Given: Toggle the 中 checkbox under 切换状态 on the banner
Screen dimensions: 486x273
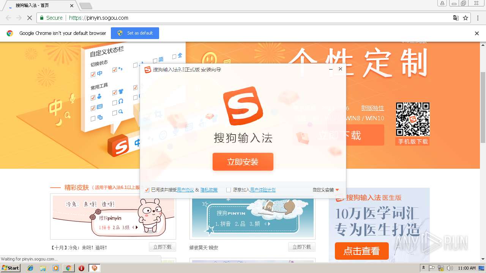Looking at the screenshot, I should click(93, 74).
